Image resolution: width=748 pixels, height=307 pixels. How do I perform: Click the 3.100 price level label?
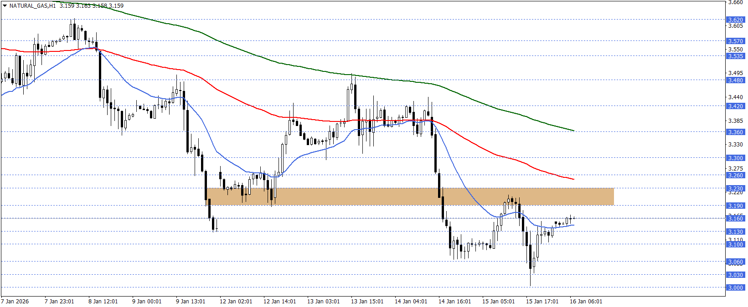[x=735, y=244]
